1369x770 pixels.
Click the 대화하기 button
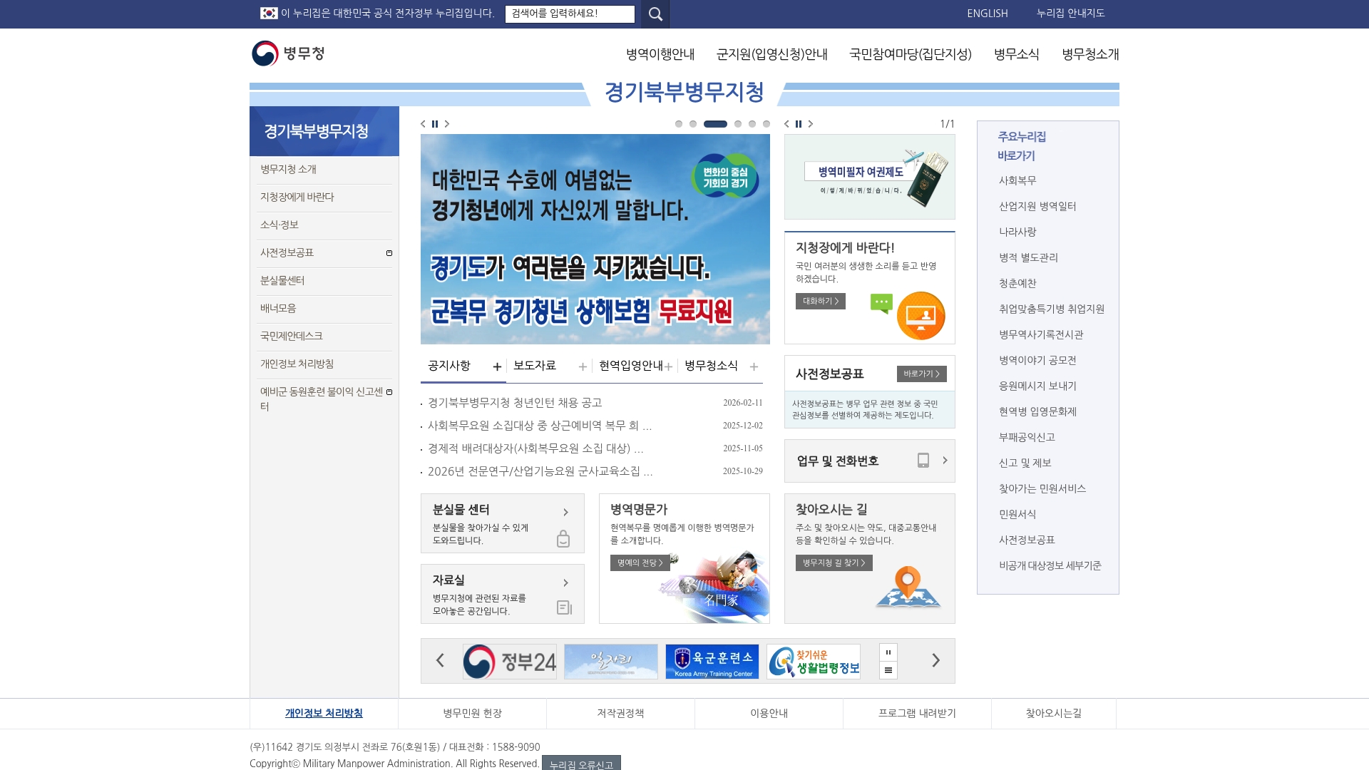[819, 302]
